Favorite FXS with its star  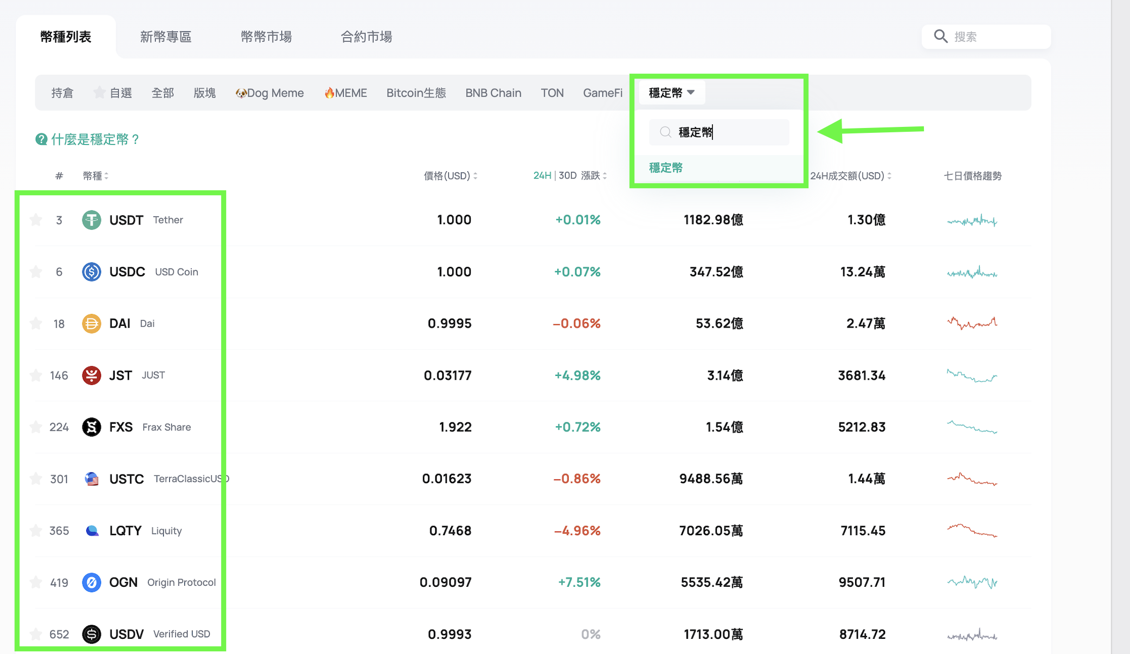click(x=36, y=427)
